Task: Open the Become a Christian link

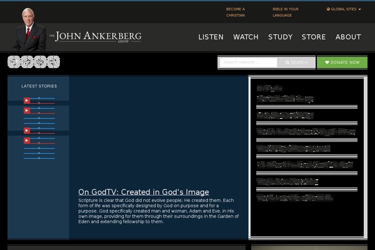Action: (x=236, y=12)
